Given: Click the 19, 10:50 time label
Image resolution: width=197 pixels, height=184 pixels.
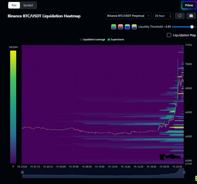Looking at the screenshot, I should 100,167.
